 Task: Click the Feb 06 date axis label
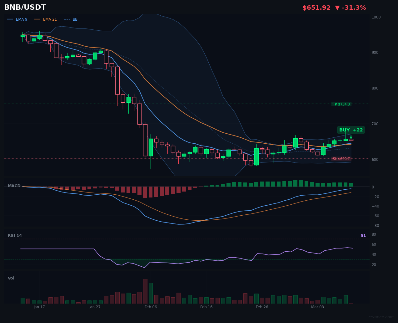pos(151,307)
